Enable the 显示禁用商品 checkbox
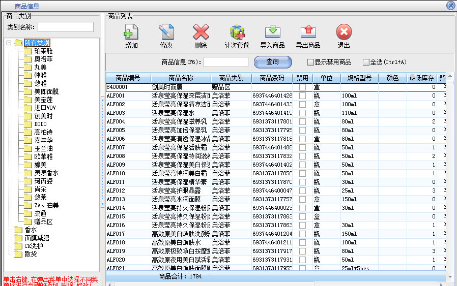 pyautogui.click(x=310, y=62)
